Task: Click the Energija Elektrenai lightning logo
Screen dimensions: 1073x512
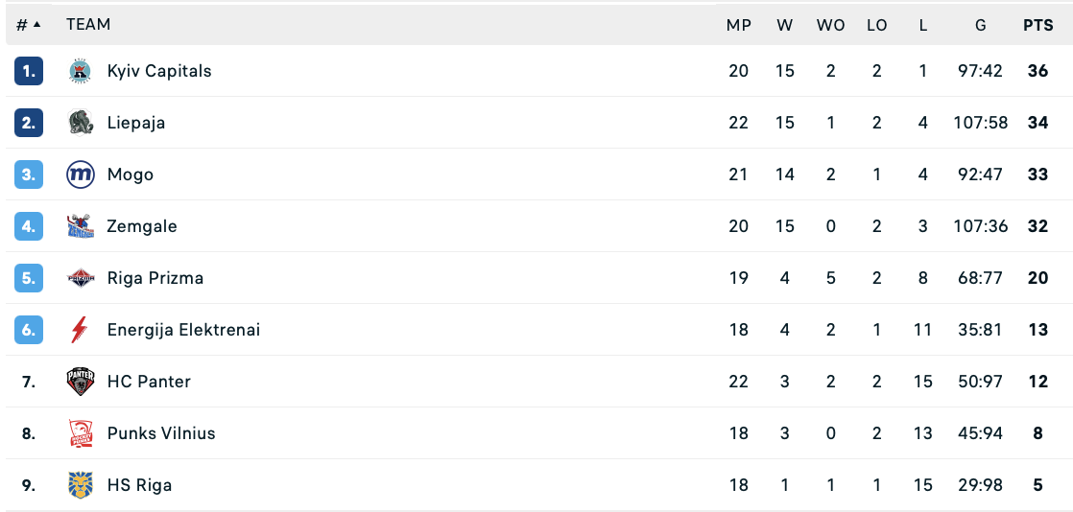Action: point(80,330)
